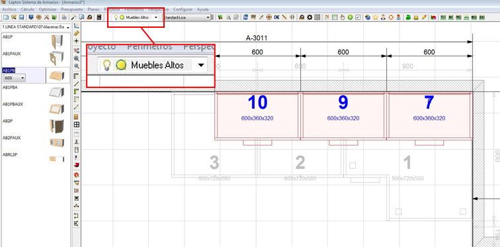Open the Configurar menu

pyautogui.click(x=183, y=9)
